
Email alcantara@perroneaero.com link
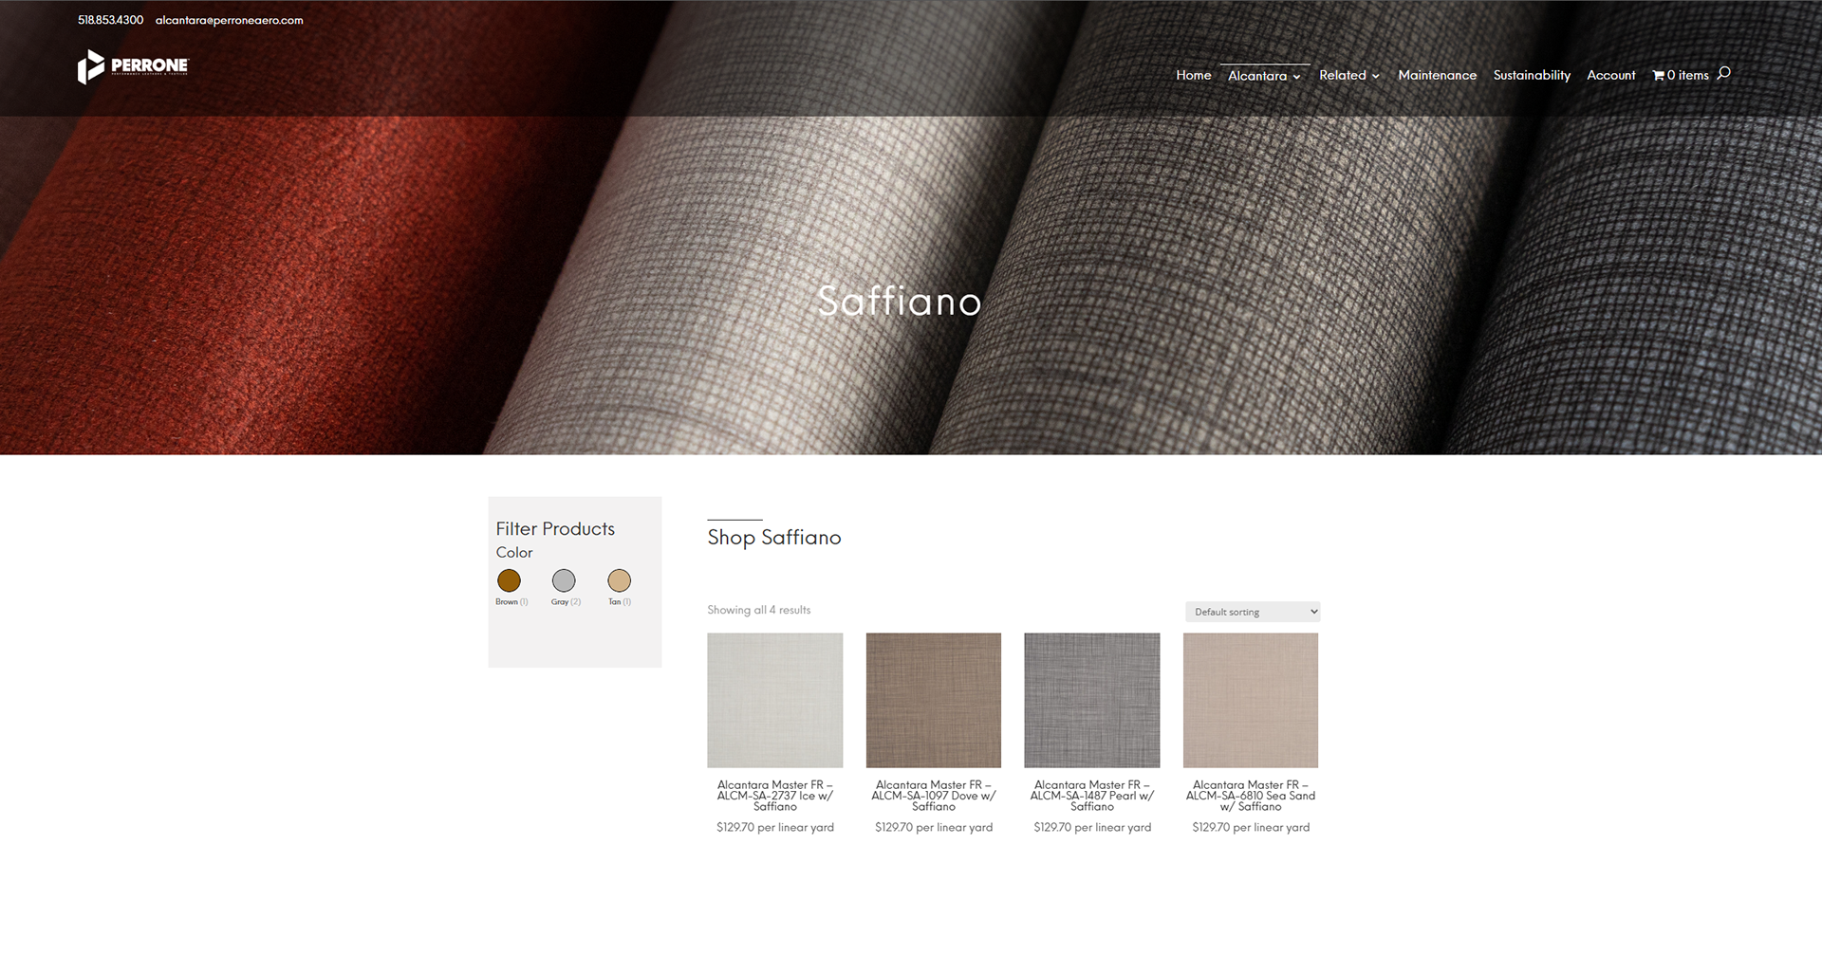pyautogui.click(x=230, y=20)
